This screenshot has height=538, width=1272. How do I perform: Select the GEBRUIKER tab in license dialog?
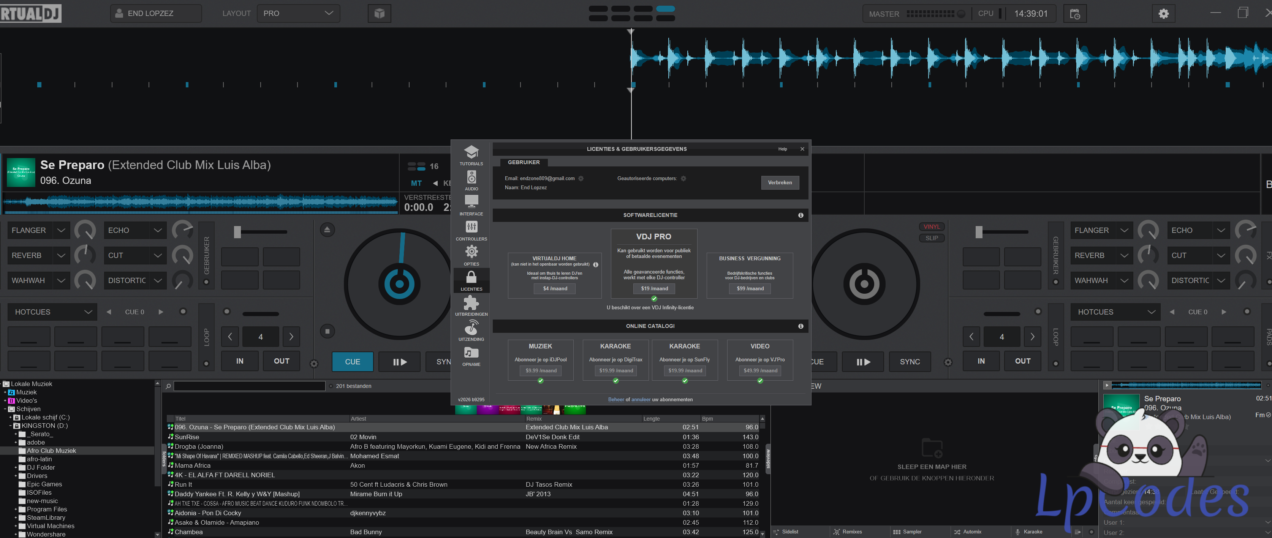pos(524,163)
